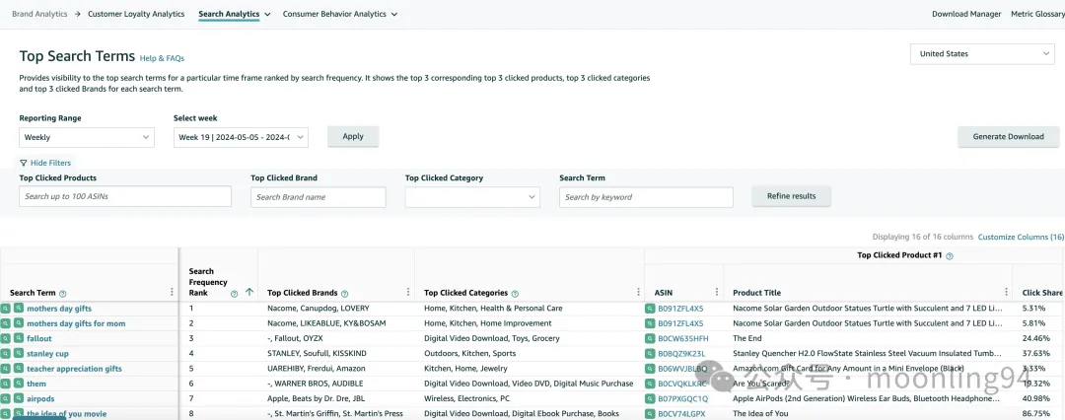This screenshot has width=1065, height=420.
Task: Open help icon next to Top Clicked Product #1
Action: pyautogui.click(x=950, y=256)
